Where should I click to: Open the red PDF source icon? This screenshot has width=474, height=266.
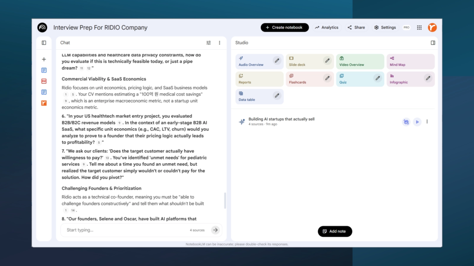pos(44,81)
